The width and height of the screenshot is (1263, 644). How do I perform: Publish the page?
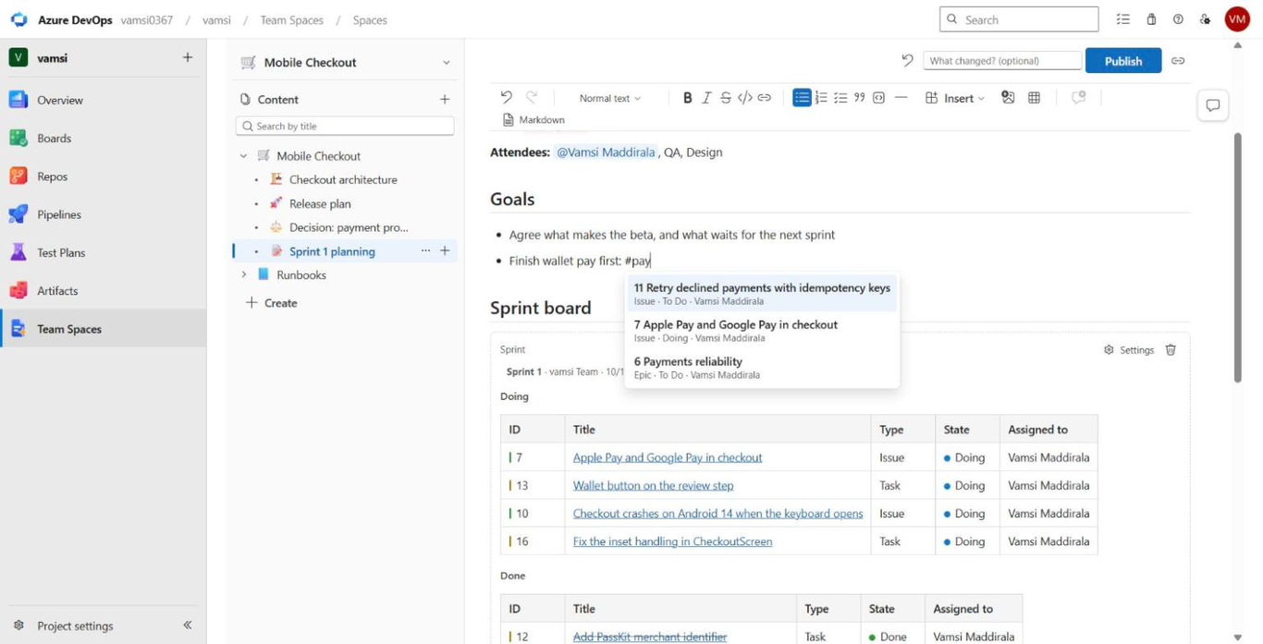coord(1123,61)
